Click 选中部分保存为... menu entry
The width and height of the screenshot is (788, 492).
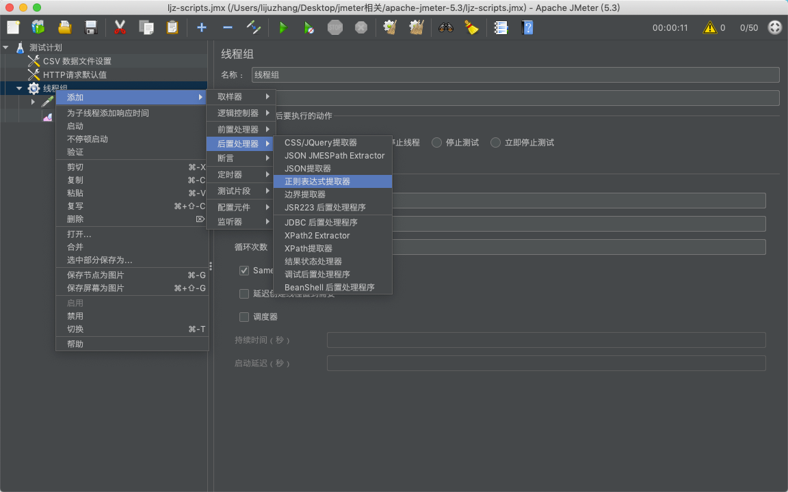pos(131,260)
